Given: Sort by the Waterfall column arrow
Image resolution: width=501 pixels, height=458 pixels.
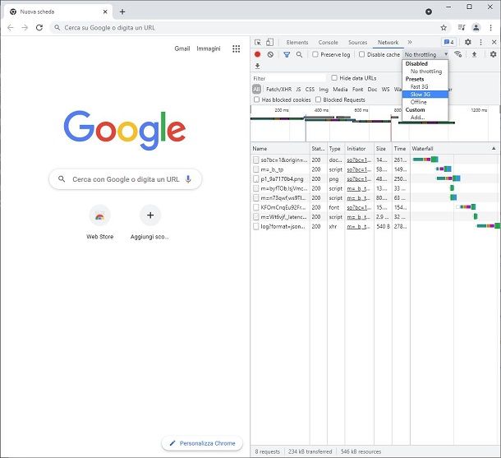Looking at the screenshot, I should 494,148.
